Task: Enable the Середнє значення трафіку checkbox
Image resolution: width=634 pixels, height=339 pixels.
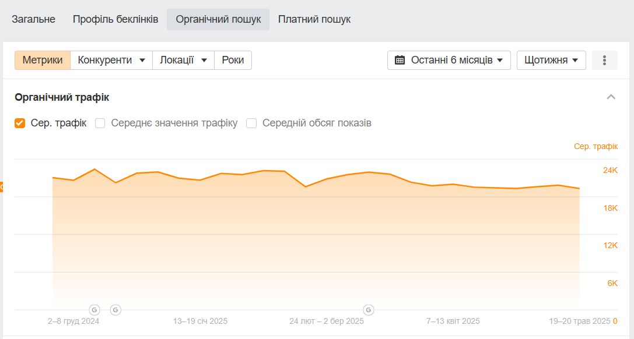Action: [x=100, y=123]
